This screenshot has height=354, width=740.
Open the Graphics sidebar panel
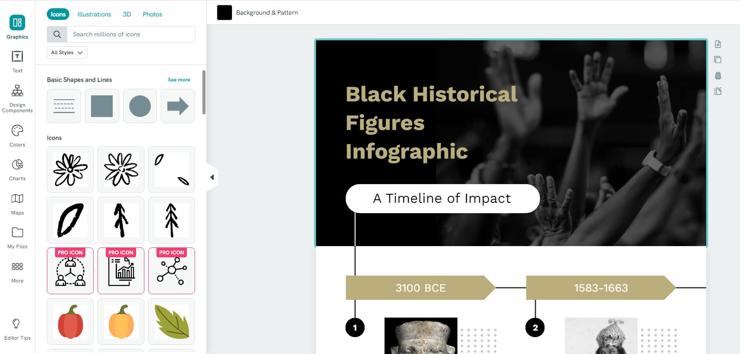pyautogui.click(x=17, y=27)
